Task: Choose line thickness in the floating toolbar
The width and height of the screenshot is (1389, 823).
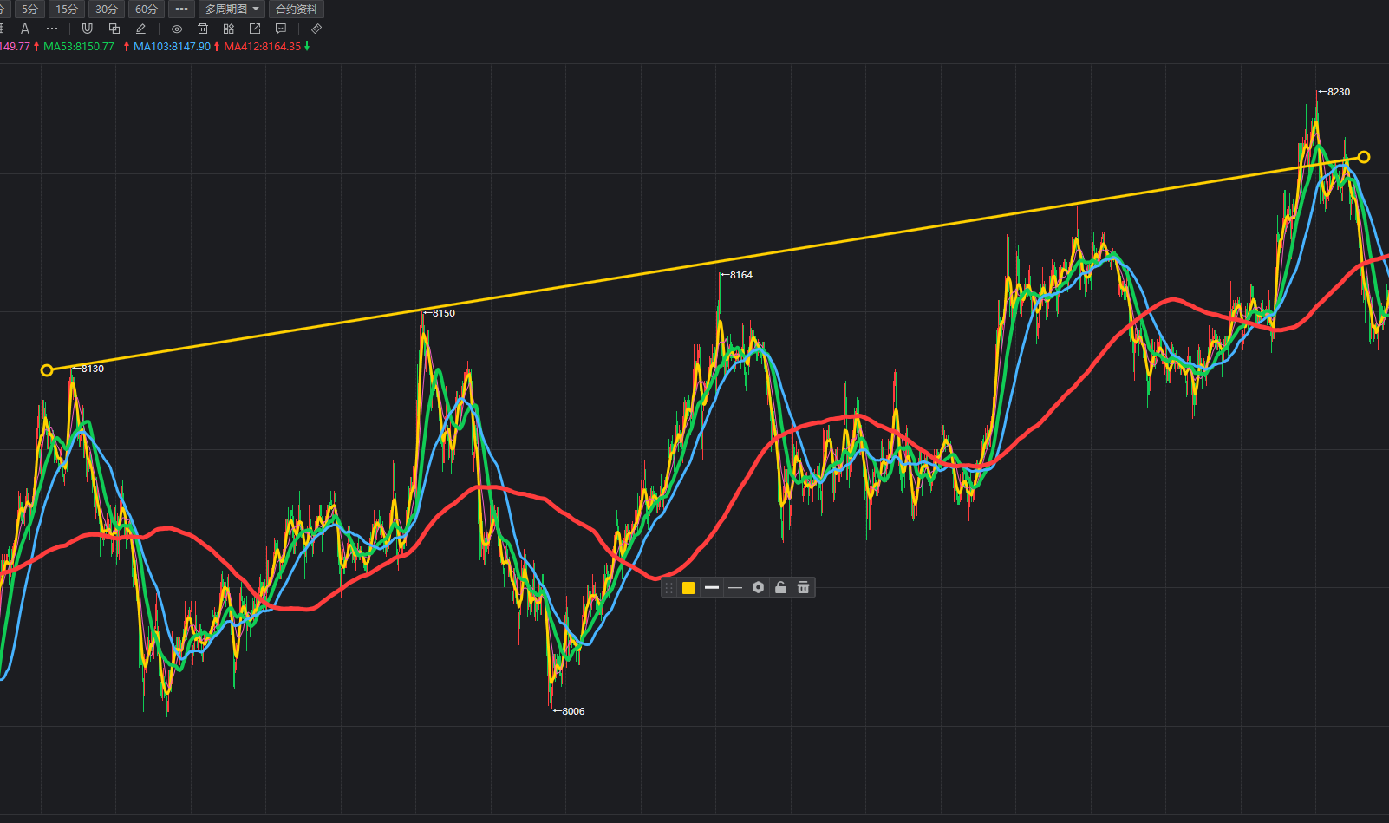Action: click(x=712, y=588)
